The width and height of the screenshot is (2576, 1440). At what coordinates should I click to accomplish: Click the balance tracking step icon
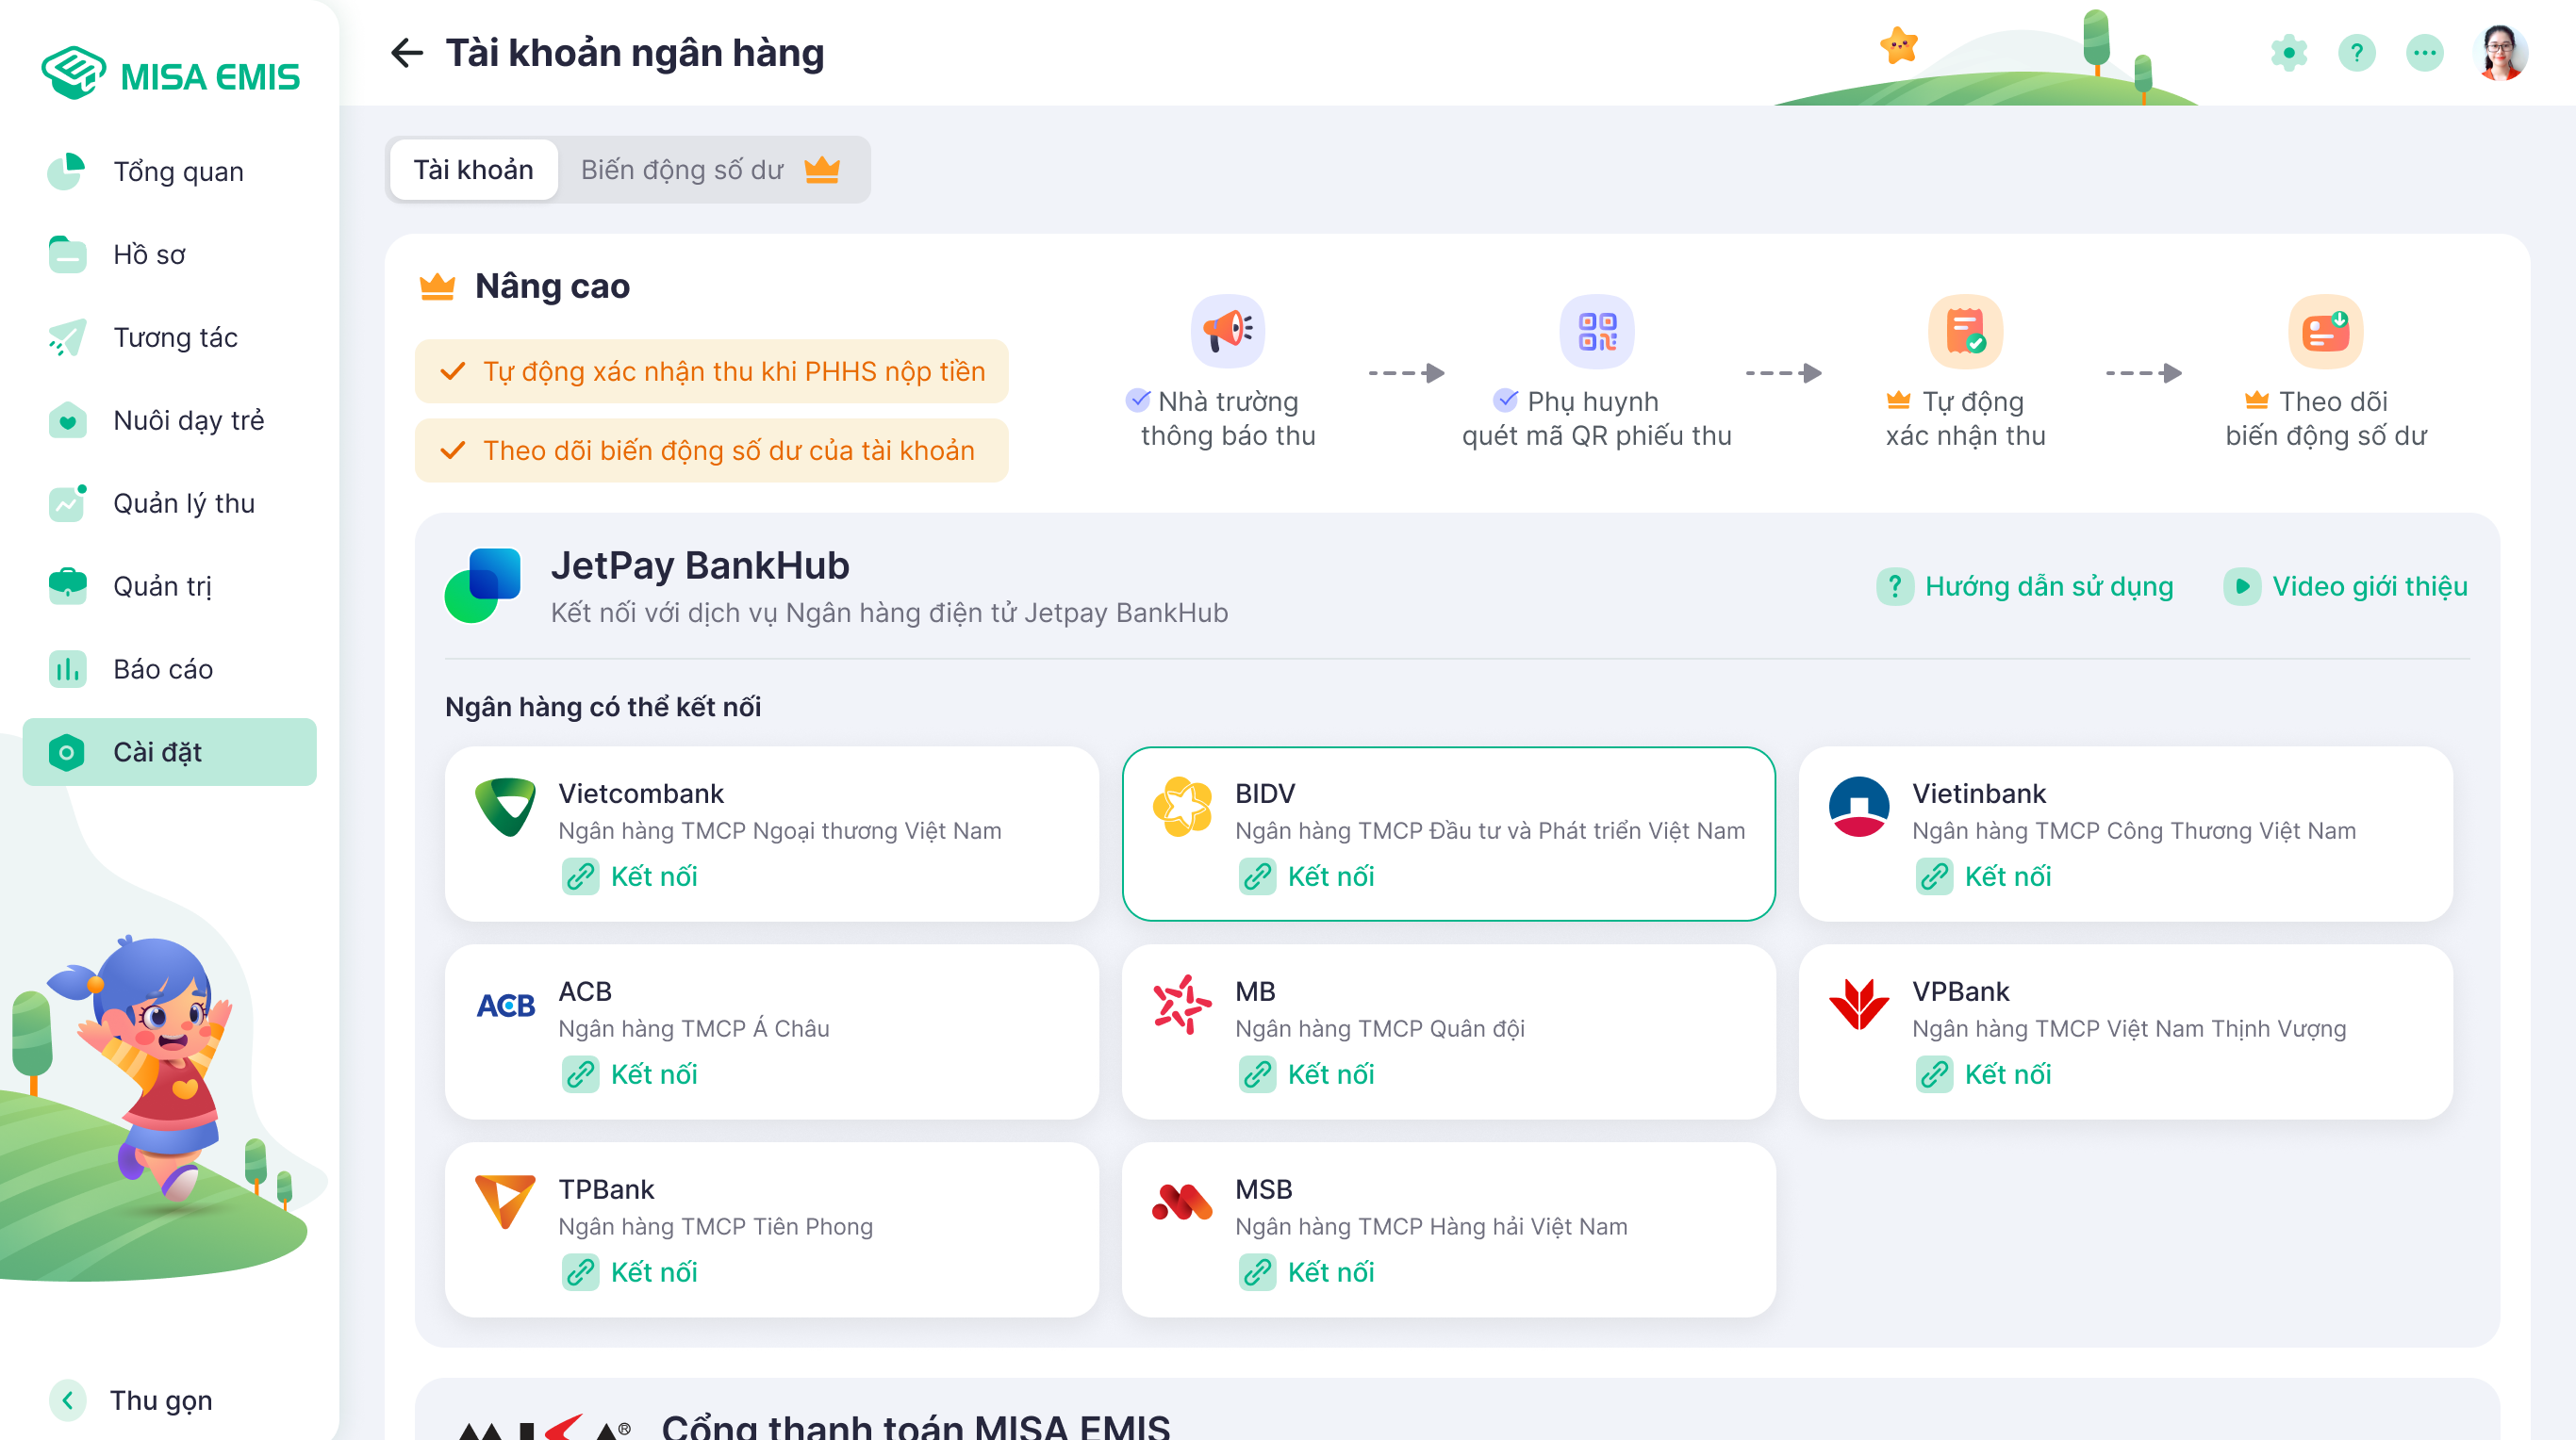tap(2325, 331)
